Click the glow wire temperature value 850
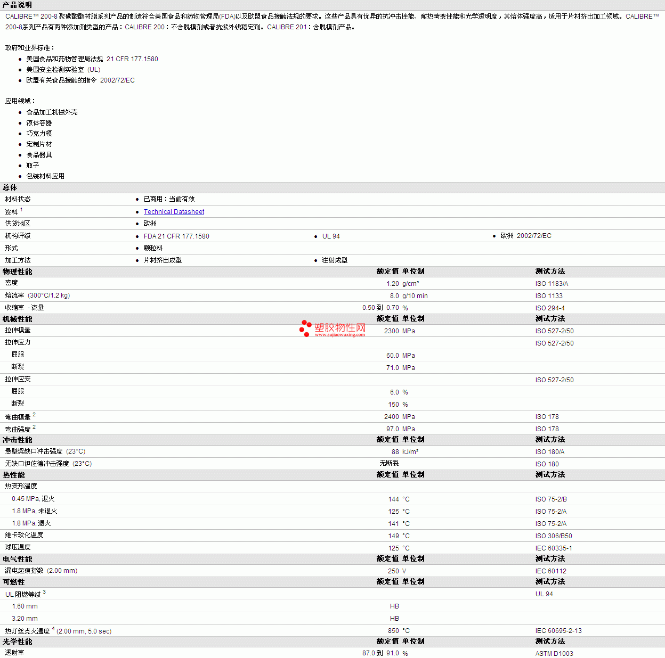665x658 pixels. point(394,631)
